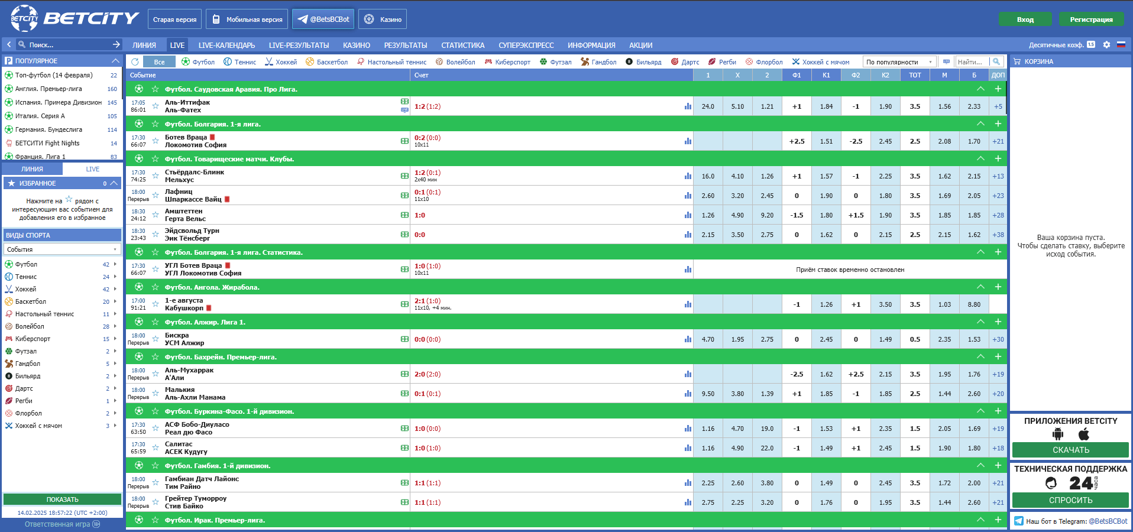1133x532 pixels.
Task: Click the ПОКАЗАТЬ button
Action: tap(63, 499)
